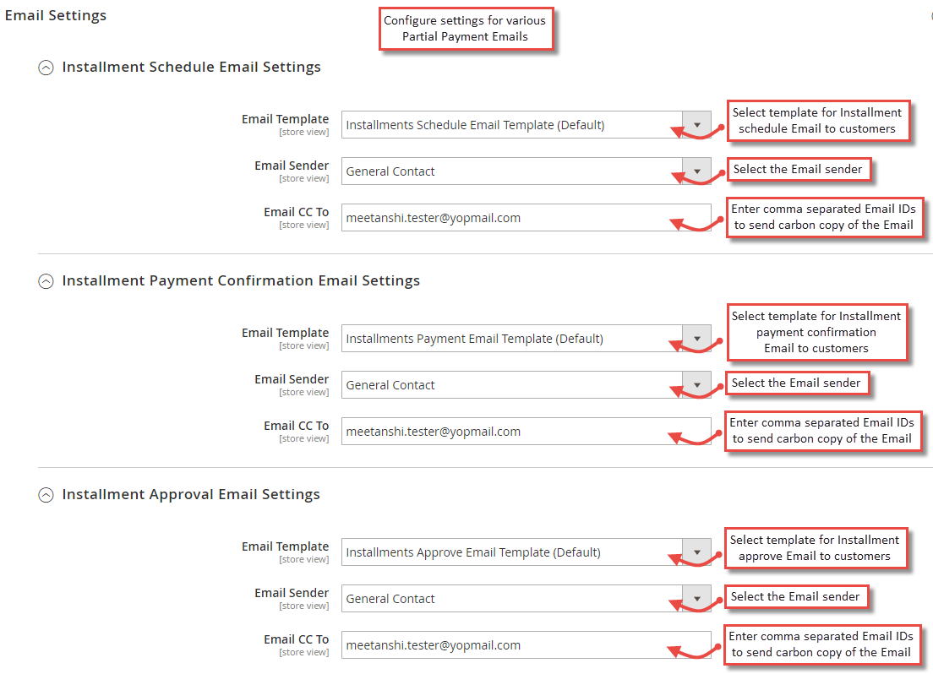This screenshot has height=674, width=933.
Task: Click Installment Schedule Email Settings heading
Action: [x=191, y=68]
